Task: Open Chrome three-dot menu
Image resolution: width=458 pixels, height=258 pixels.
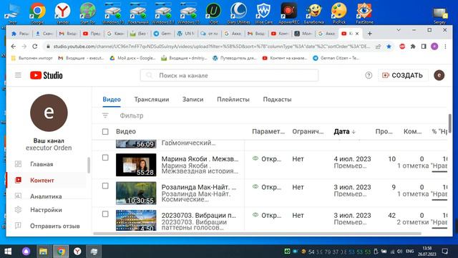Action: [x=445, y=47]
